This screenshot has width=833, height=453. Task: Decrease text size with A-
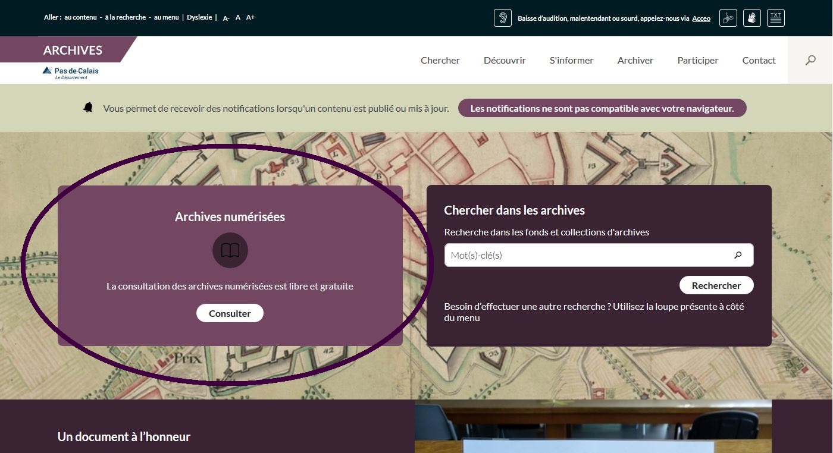coord(225,18)
